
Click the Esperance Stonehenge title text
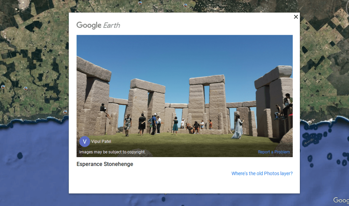(105, 164)
